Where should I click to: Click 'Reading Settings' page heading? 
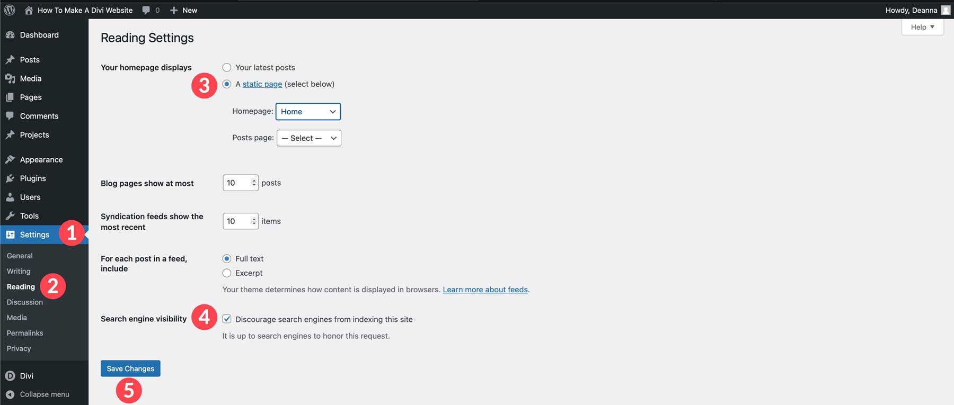click(147, 38)
